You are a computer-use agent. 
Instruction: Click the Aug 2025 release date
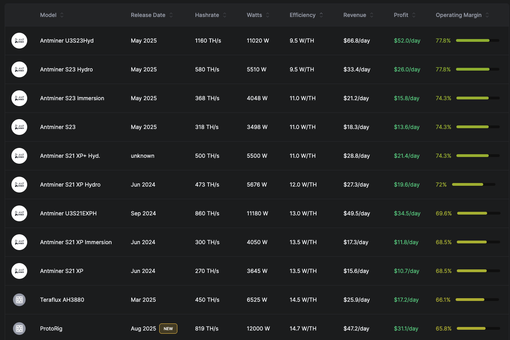(143, 329)
